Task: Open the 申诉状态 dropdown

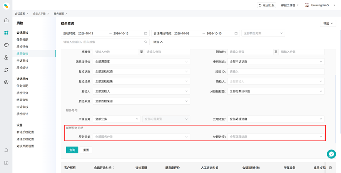Action: [x=276, y=62]
